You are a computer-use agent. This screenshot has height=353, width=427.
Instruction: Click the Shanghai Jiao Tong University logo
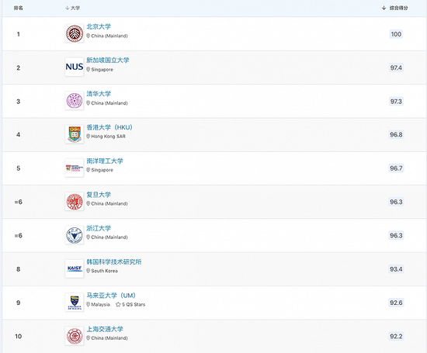pos(75,336)
